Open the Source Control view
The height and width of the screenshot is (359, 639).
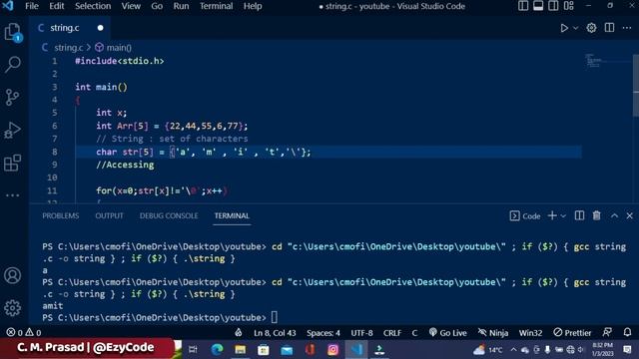click(13, 98)
